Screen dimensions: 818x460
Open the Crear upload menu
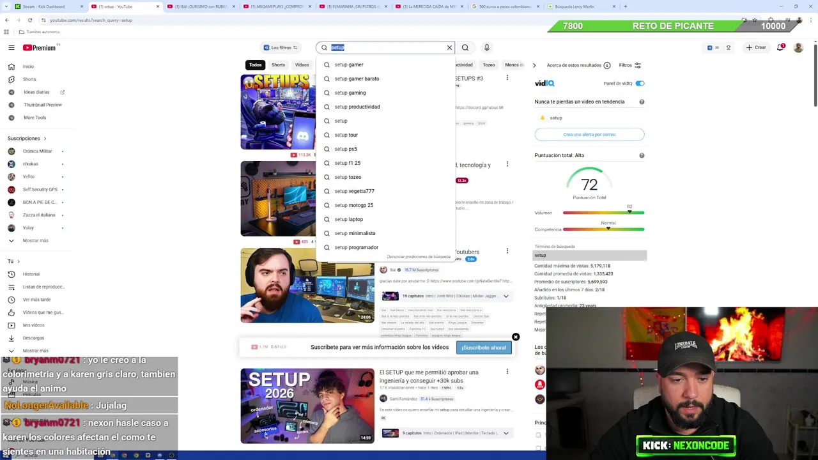[x=755, y=47]
